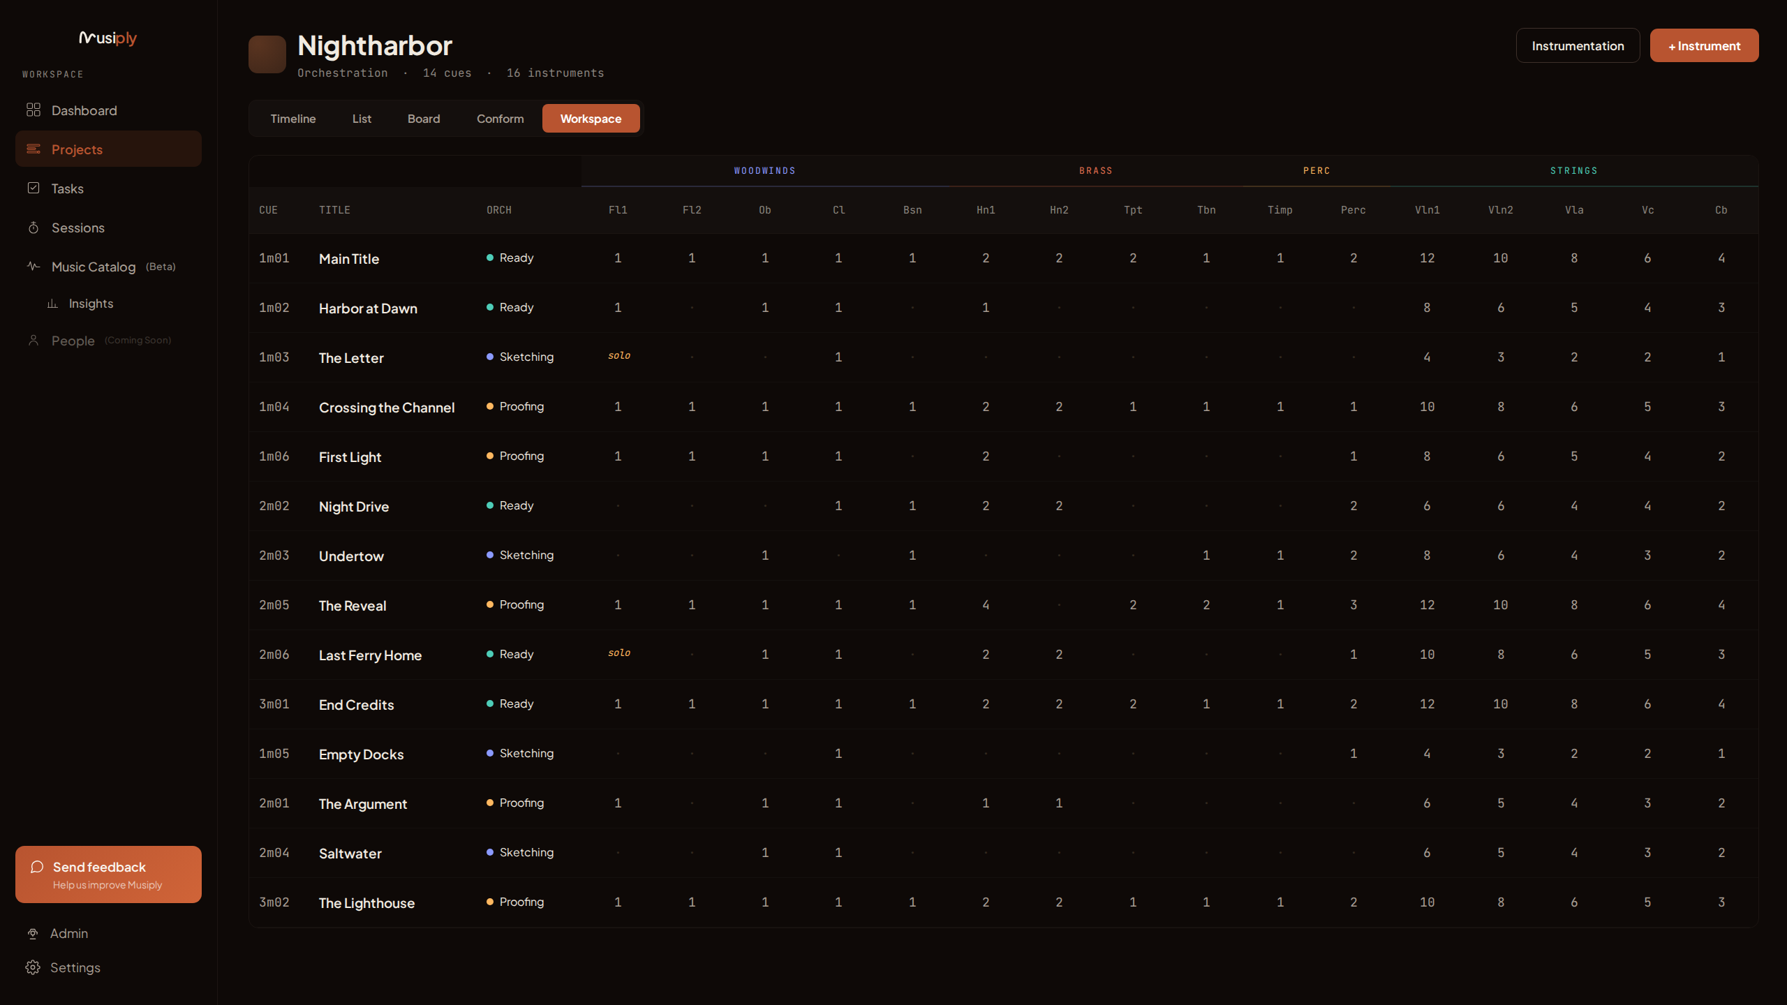Screen dimensions: 1787x1005
Task: Click the Proofing status for The Reveal
Action: [515, 604]
